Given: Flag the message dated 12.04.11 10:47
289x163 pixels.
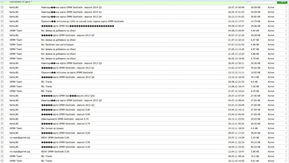Looking at the screenshot, I should coord(286,152).
